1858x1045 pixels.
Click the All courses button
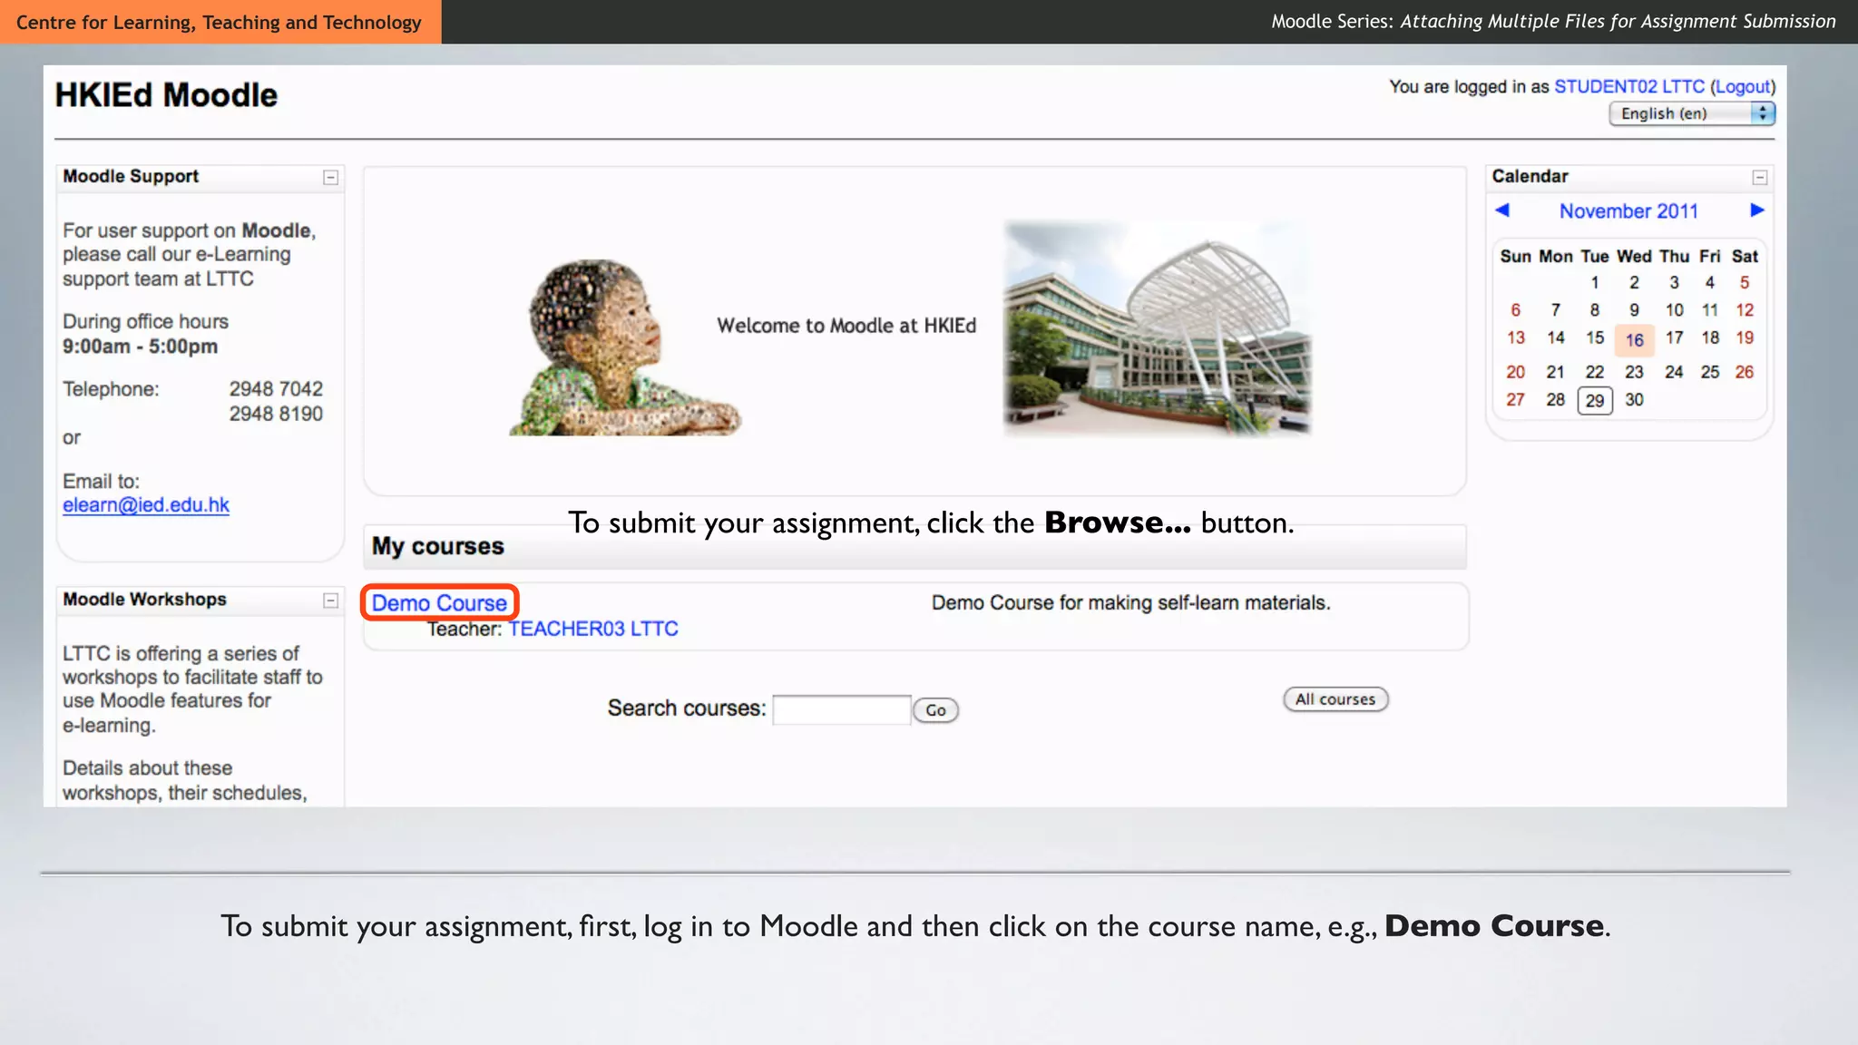(1335, 699)
